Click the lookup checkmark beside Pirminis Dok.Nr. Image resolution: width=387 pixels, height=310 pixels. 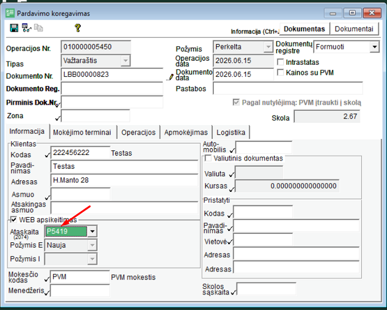pos(58,105)
